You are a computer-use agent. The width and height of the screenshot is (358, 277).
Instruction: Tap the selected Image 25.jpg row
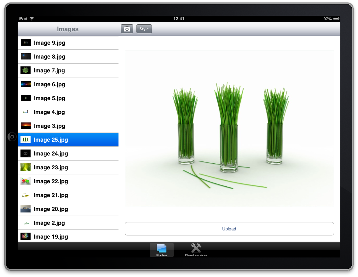[x=68, y=140]
